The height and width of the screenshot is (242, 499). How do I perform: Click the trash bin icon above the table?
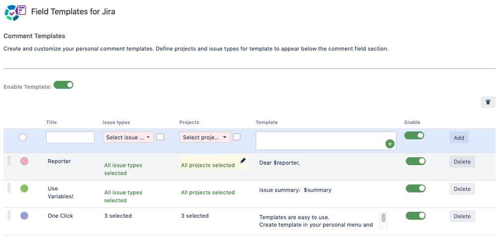click(x=488, y=102)
